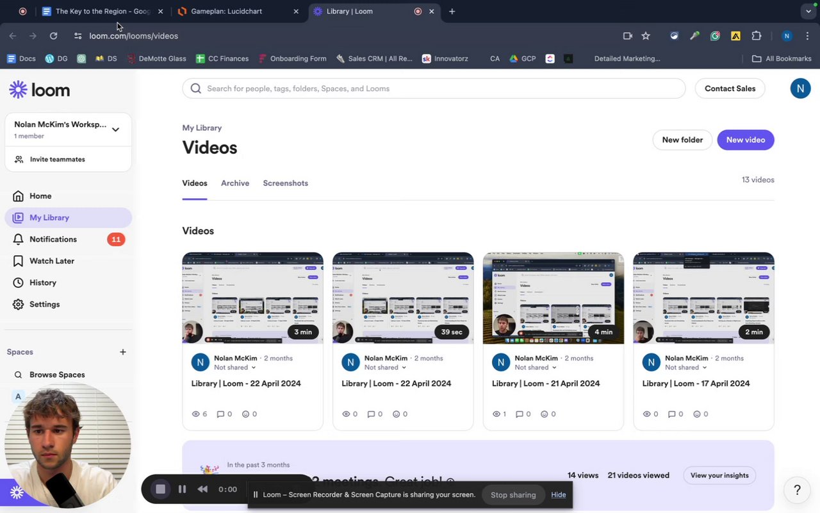Click Stop sharing in the screen-share bar
820x513 pixels.
pos(513,494)
